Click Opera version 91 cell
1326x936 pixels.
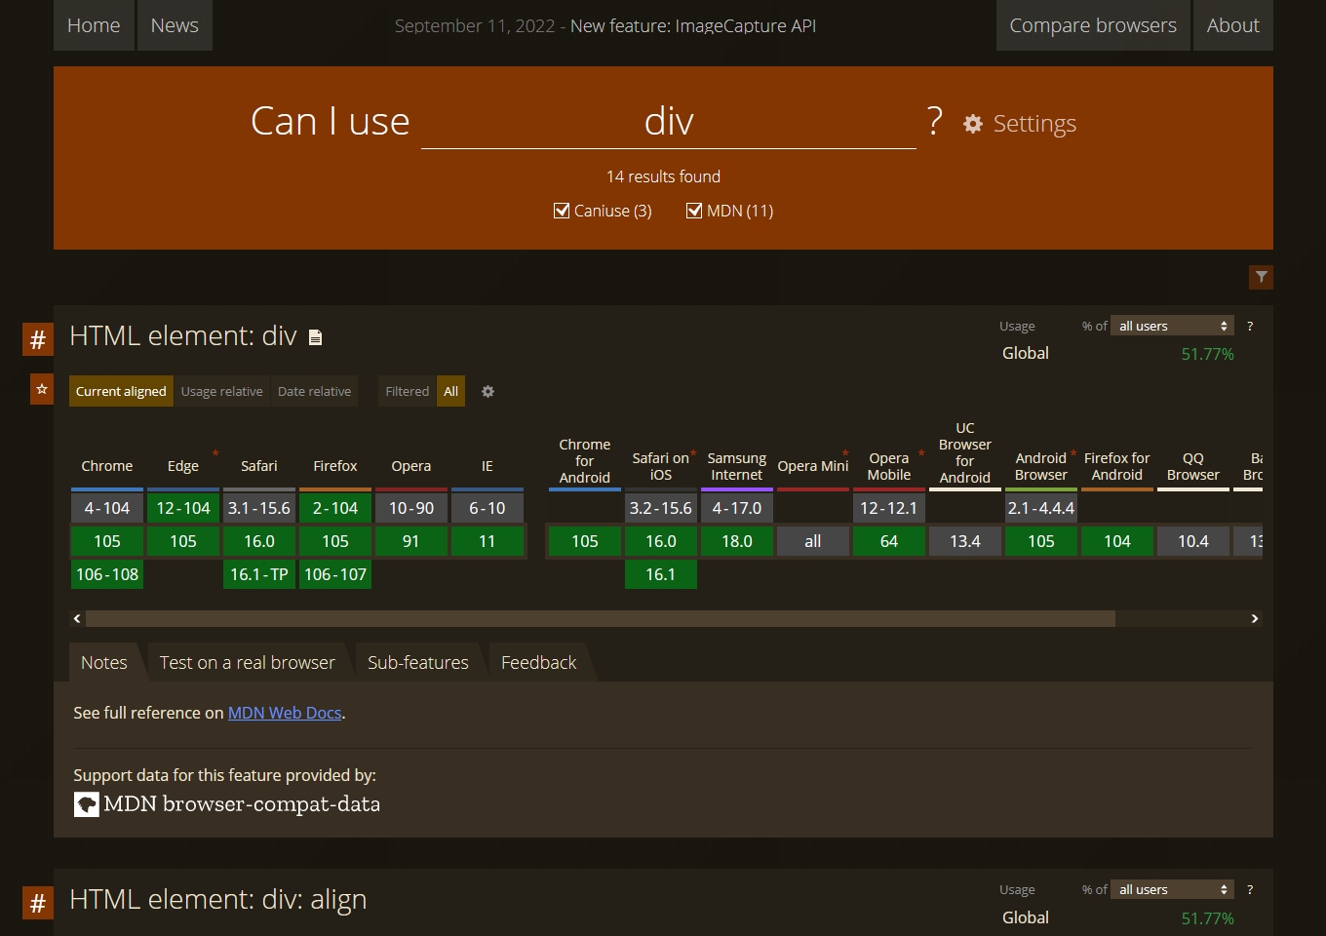click(411, 541)
